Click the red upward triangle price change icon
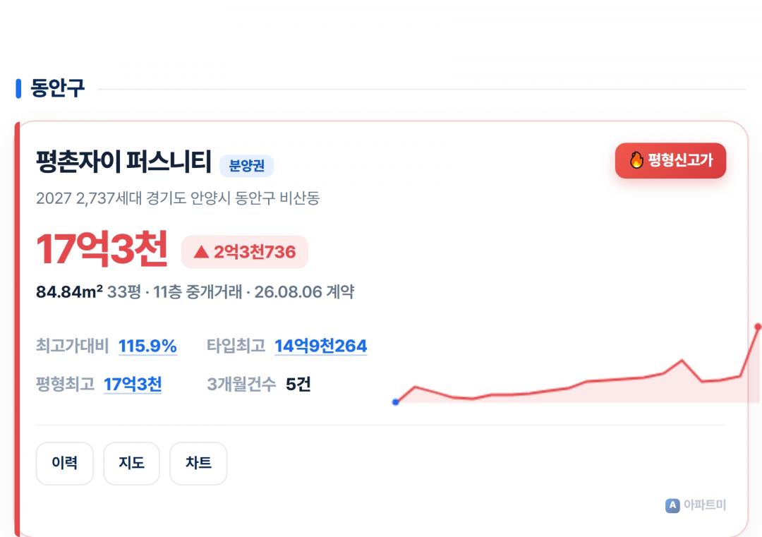This screenshot has width=762, height=537. click(x=201, y=252)
